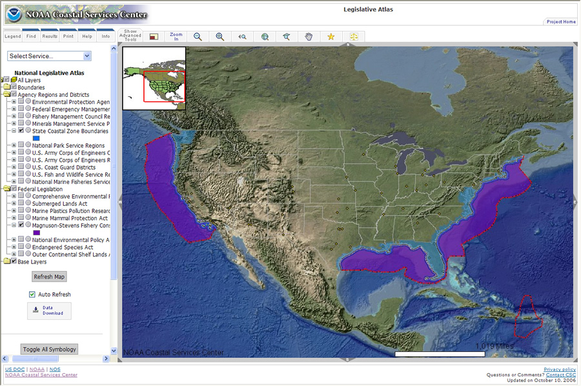Follow the Contact CSC link

[x=560, y=375]
